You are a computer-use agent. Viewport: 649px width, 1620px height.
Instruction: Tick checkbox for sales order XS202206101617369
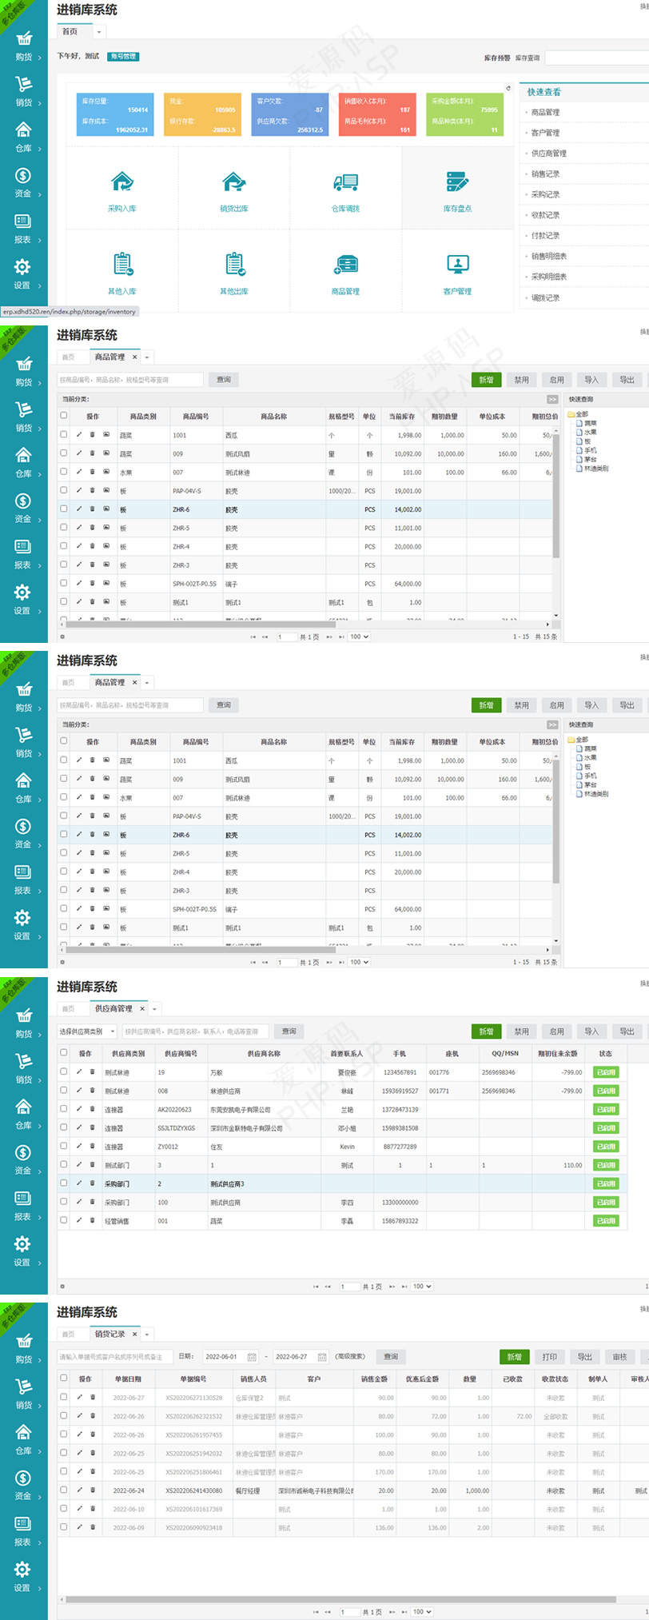coord(64,1508)
